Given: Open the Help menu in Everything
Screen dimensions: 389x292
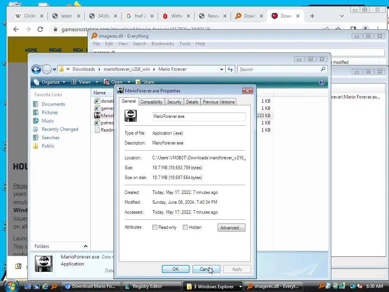Looking at the screenshot, I should (200, 44).
